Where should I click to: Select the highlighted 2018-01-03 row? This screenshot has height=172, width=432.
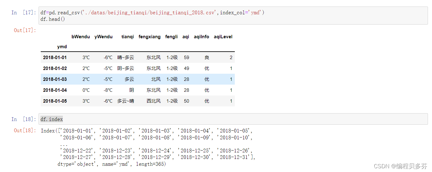click(138, 79)
